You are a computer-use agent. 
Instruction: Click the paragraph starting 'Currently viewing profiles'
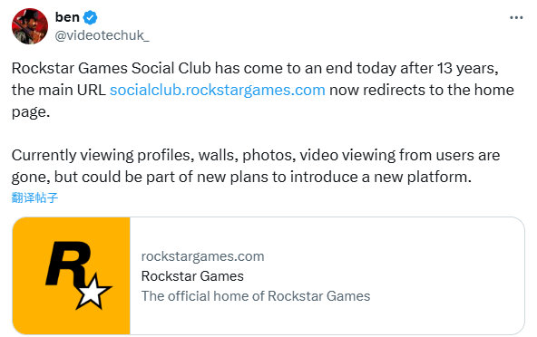[256, 166]
